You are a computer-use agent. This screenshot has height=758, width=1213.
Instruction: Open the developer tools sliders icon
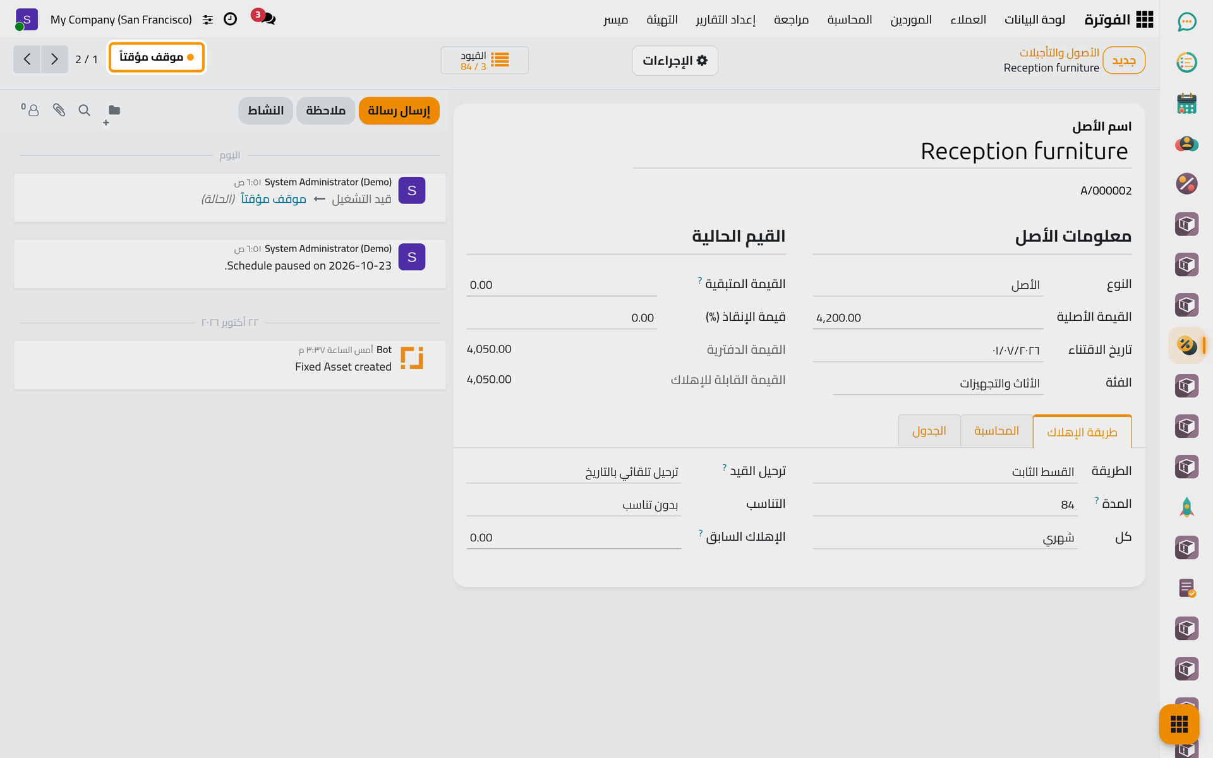pos(208,20)
